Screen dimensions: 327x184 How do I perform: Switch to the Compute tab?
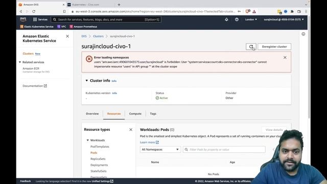(x=135, y=113)
